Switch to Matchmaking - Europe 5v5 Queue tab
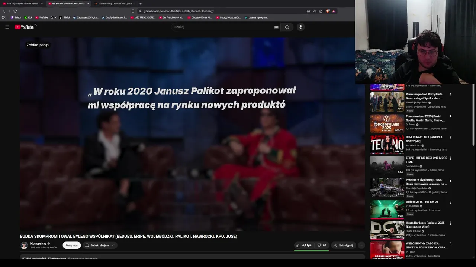 point(114,4)
